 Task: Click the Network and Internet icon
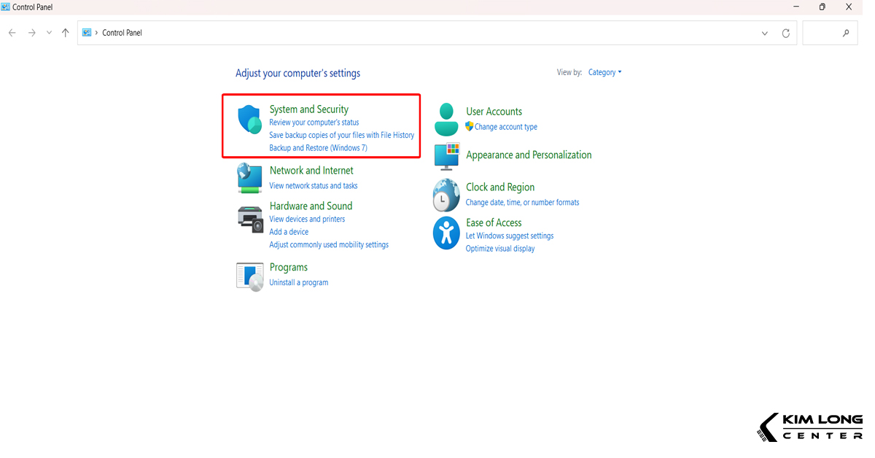[249, 177]
